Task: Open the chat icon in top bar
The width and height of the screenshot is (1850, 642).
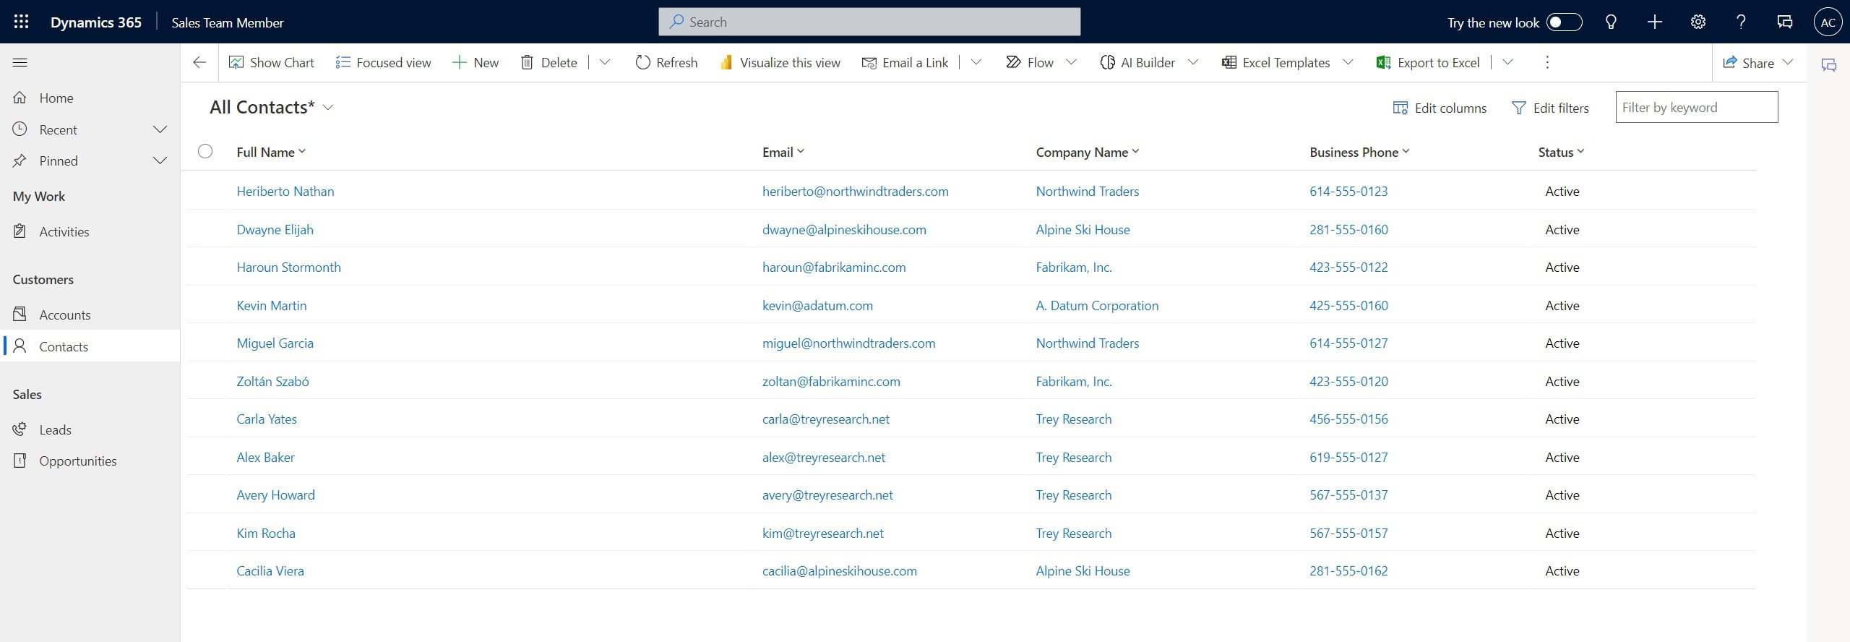Action: 1784,22
